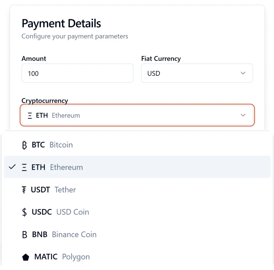Click the Bitcoin currency icon

(24, 145)
